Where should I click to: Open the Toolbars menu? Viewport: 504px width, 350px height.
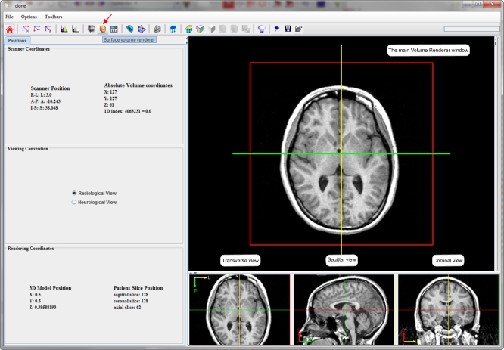[54, 16]
